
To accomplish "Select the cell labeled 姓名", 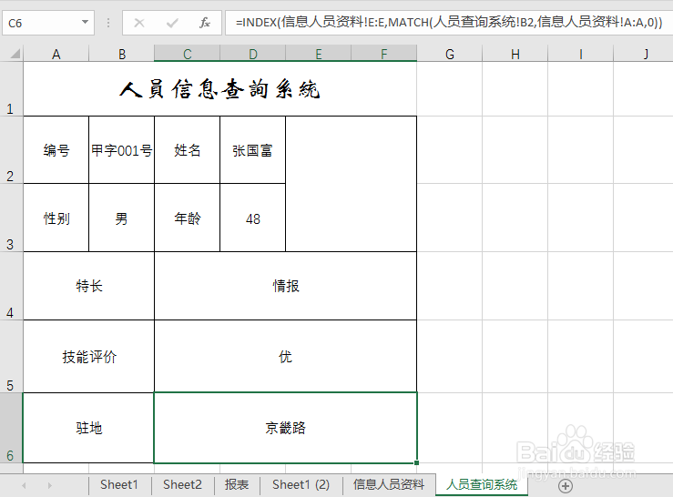I will click(187, 150).
